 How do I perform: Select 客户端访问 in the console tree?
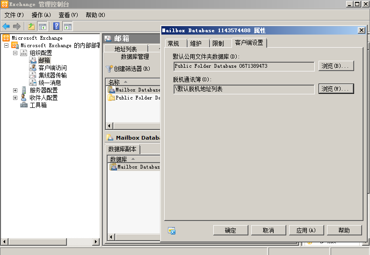52,68
